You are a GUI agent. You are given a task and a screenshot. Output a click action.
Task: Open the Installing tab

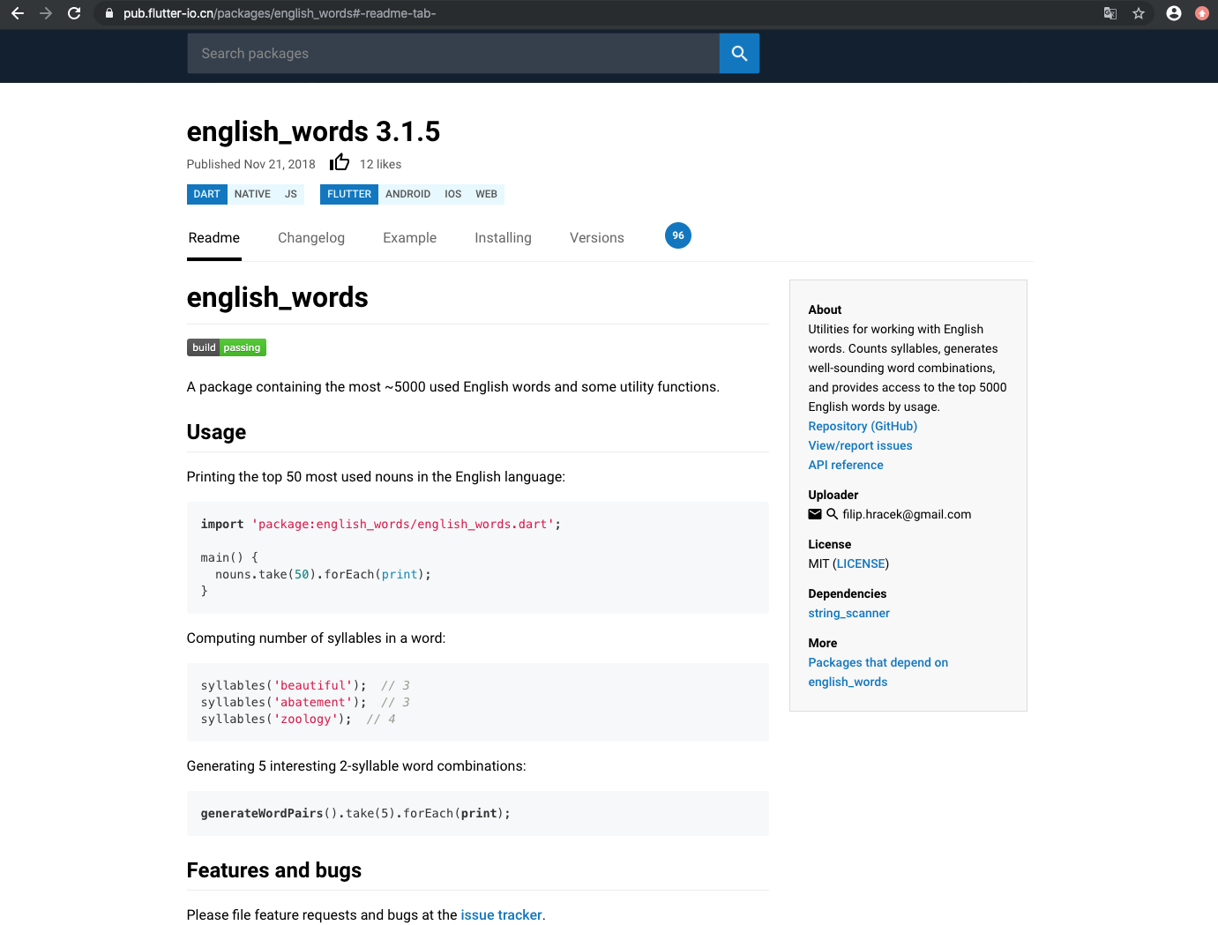click(x=503, y=238)
